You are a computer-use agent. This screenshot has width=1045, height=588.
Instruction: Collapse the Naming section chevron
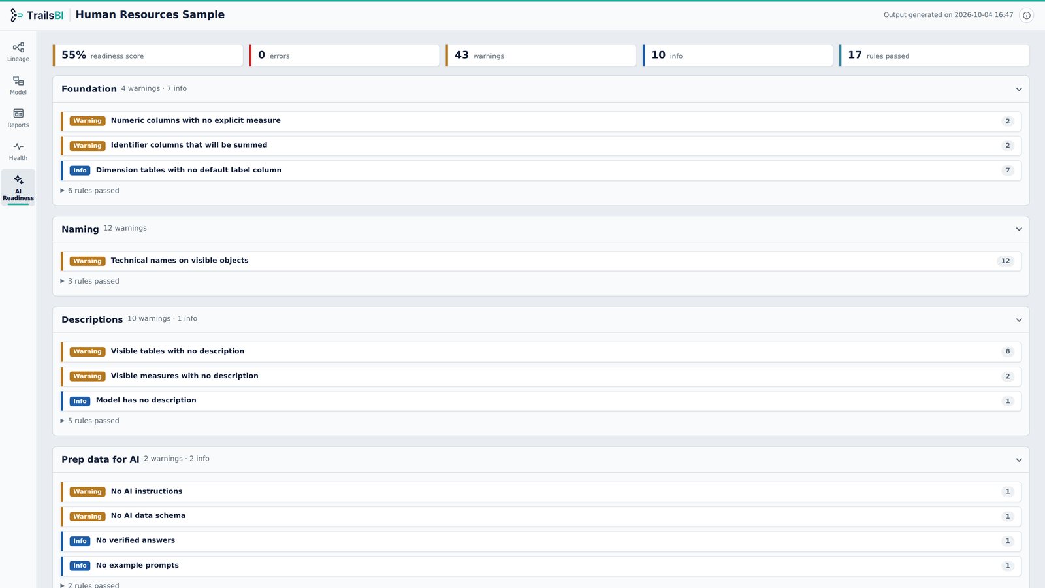[x=1019, y=229]
